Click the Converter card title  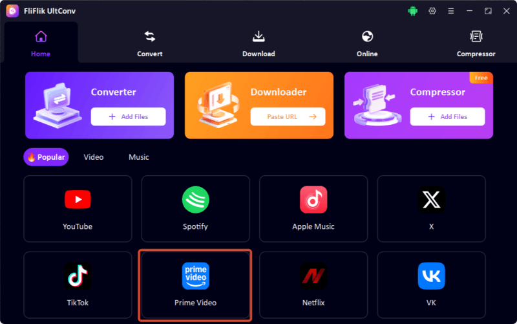(x=114, y=92)
